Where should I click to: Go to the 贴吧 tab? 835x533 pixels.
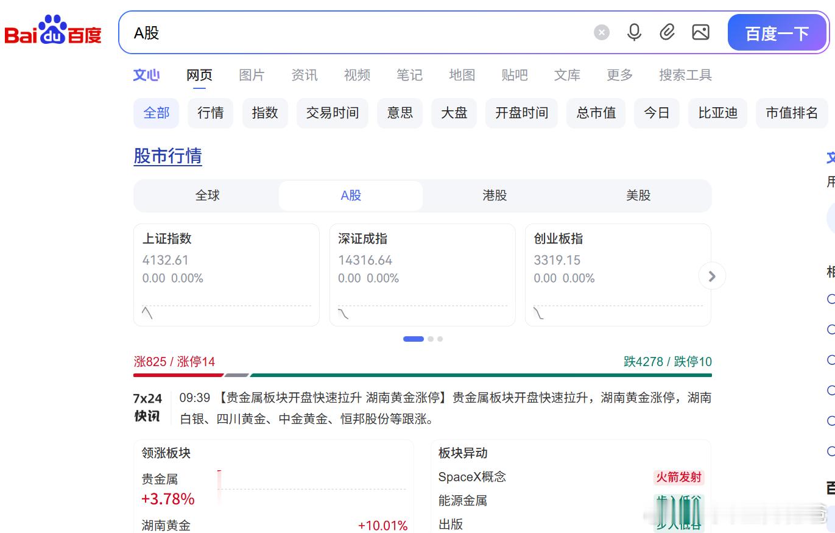pyautogui.click(x=515, y=75)
